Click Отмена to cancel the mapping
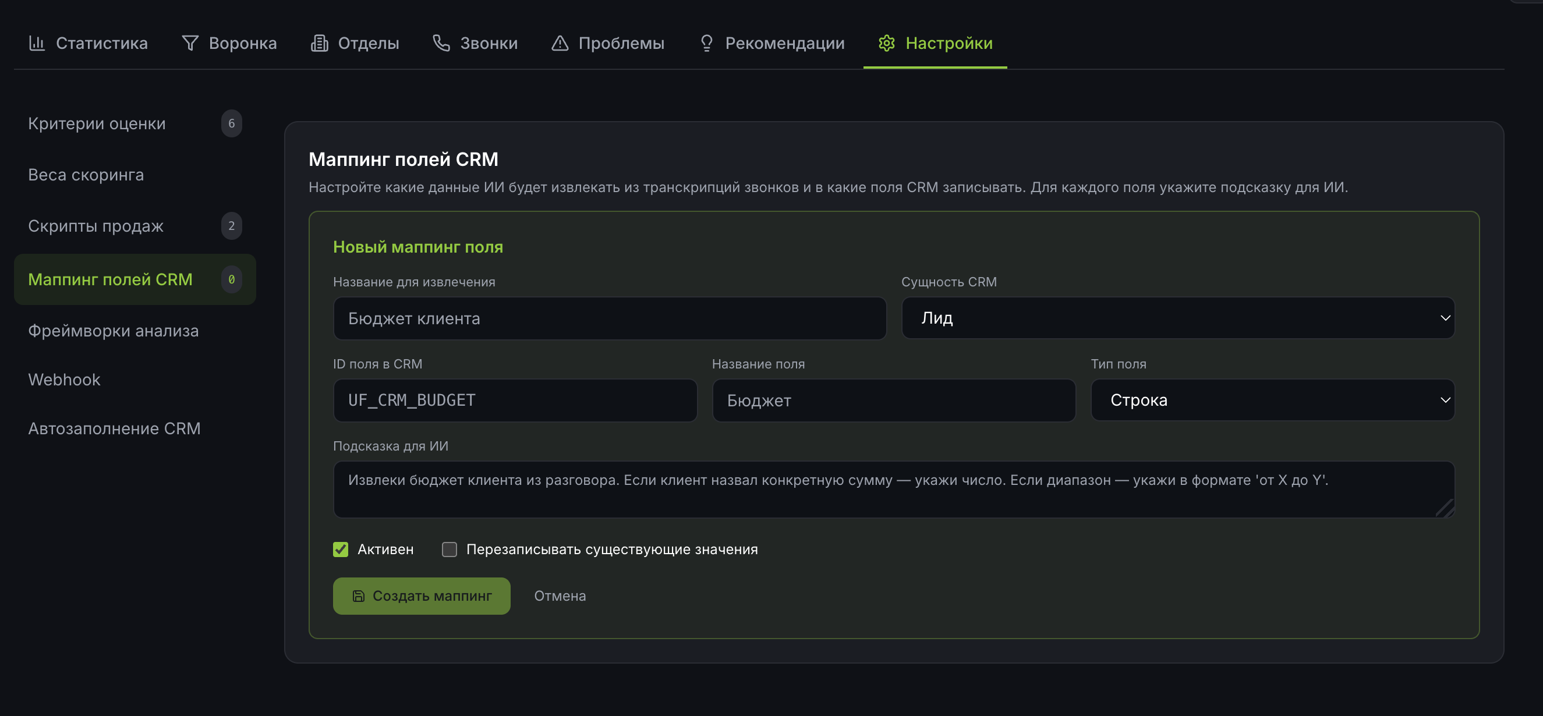The width and height of the screenshot is (1543, 716). point(560,596)
